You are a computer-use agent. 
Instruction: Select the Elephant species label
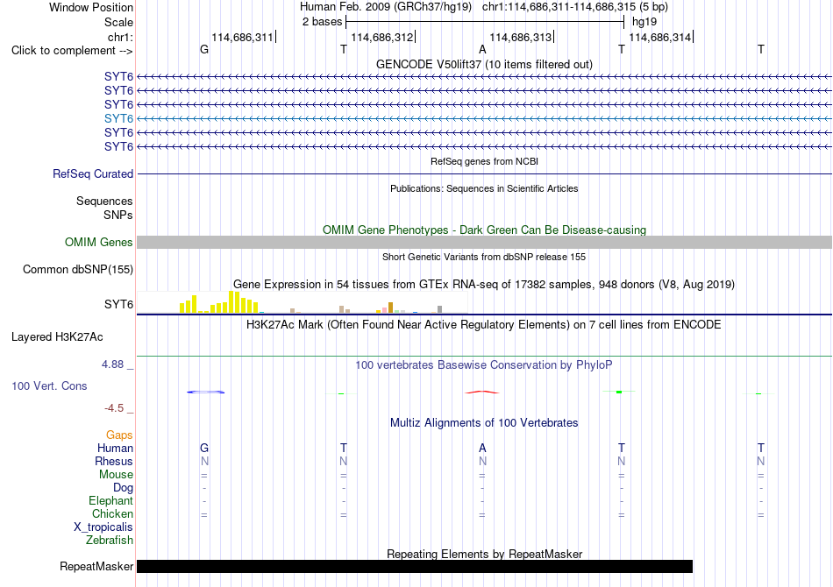tap(110, 500)
